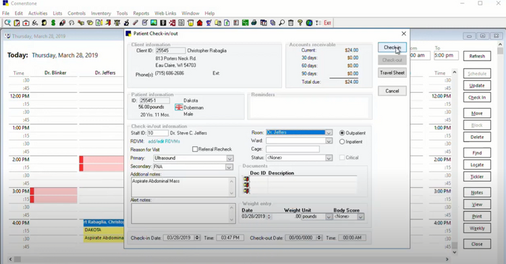This screenshot has height=264, width=506.
Task: Select the pink 2:00 PM block for Dr. Jeffers
Action: click(x=102, y=164)
